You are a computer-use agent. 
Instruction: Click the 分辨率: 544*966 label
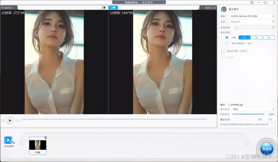coord(122,13)
